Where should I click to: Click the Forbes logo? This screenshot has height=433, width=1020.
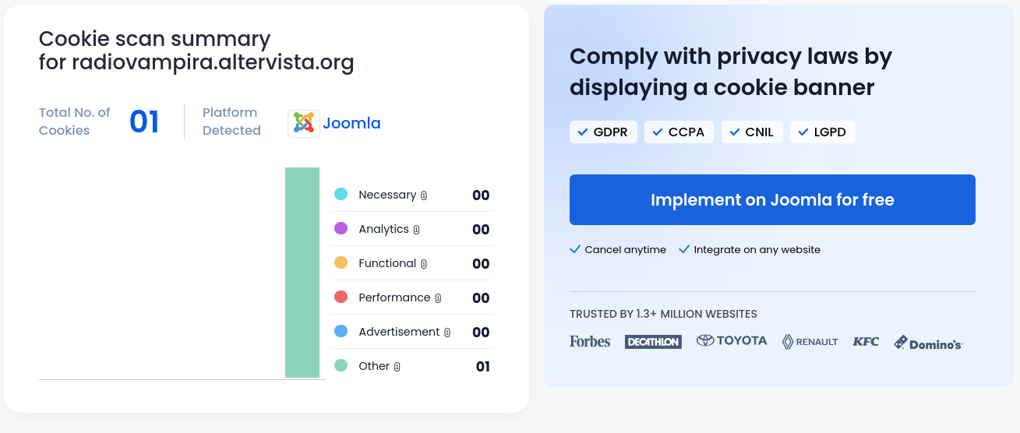point(590,341)
